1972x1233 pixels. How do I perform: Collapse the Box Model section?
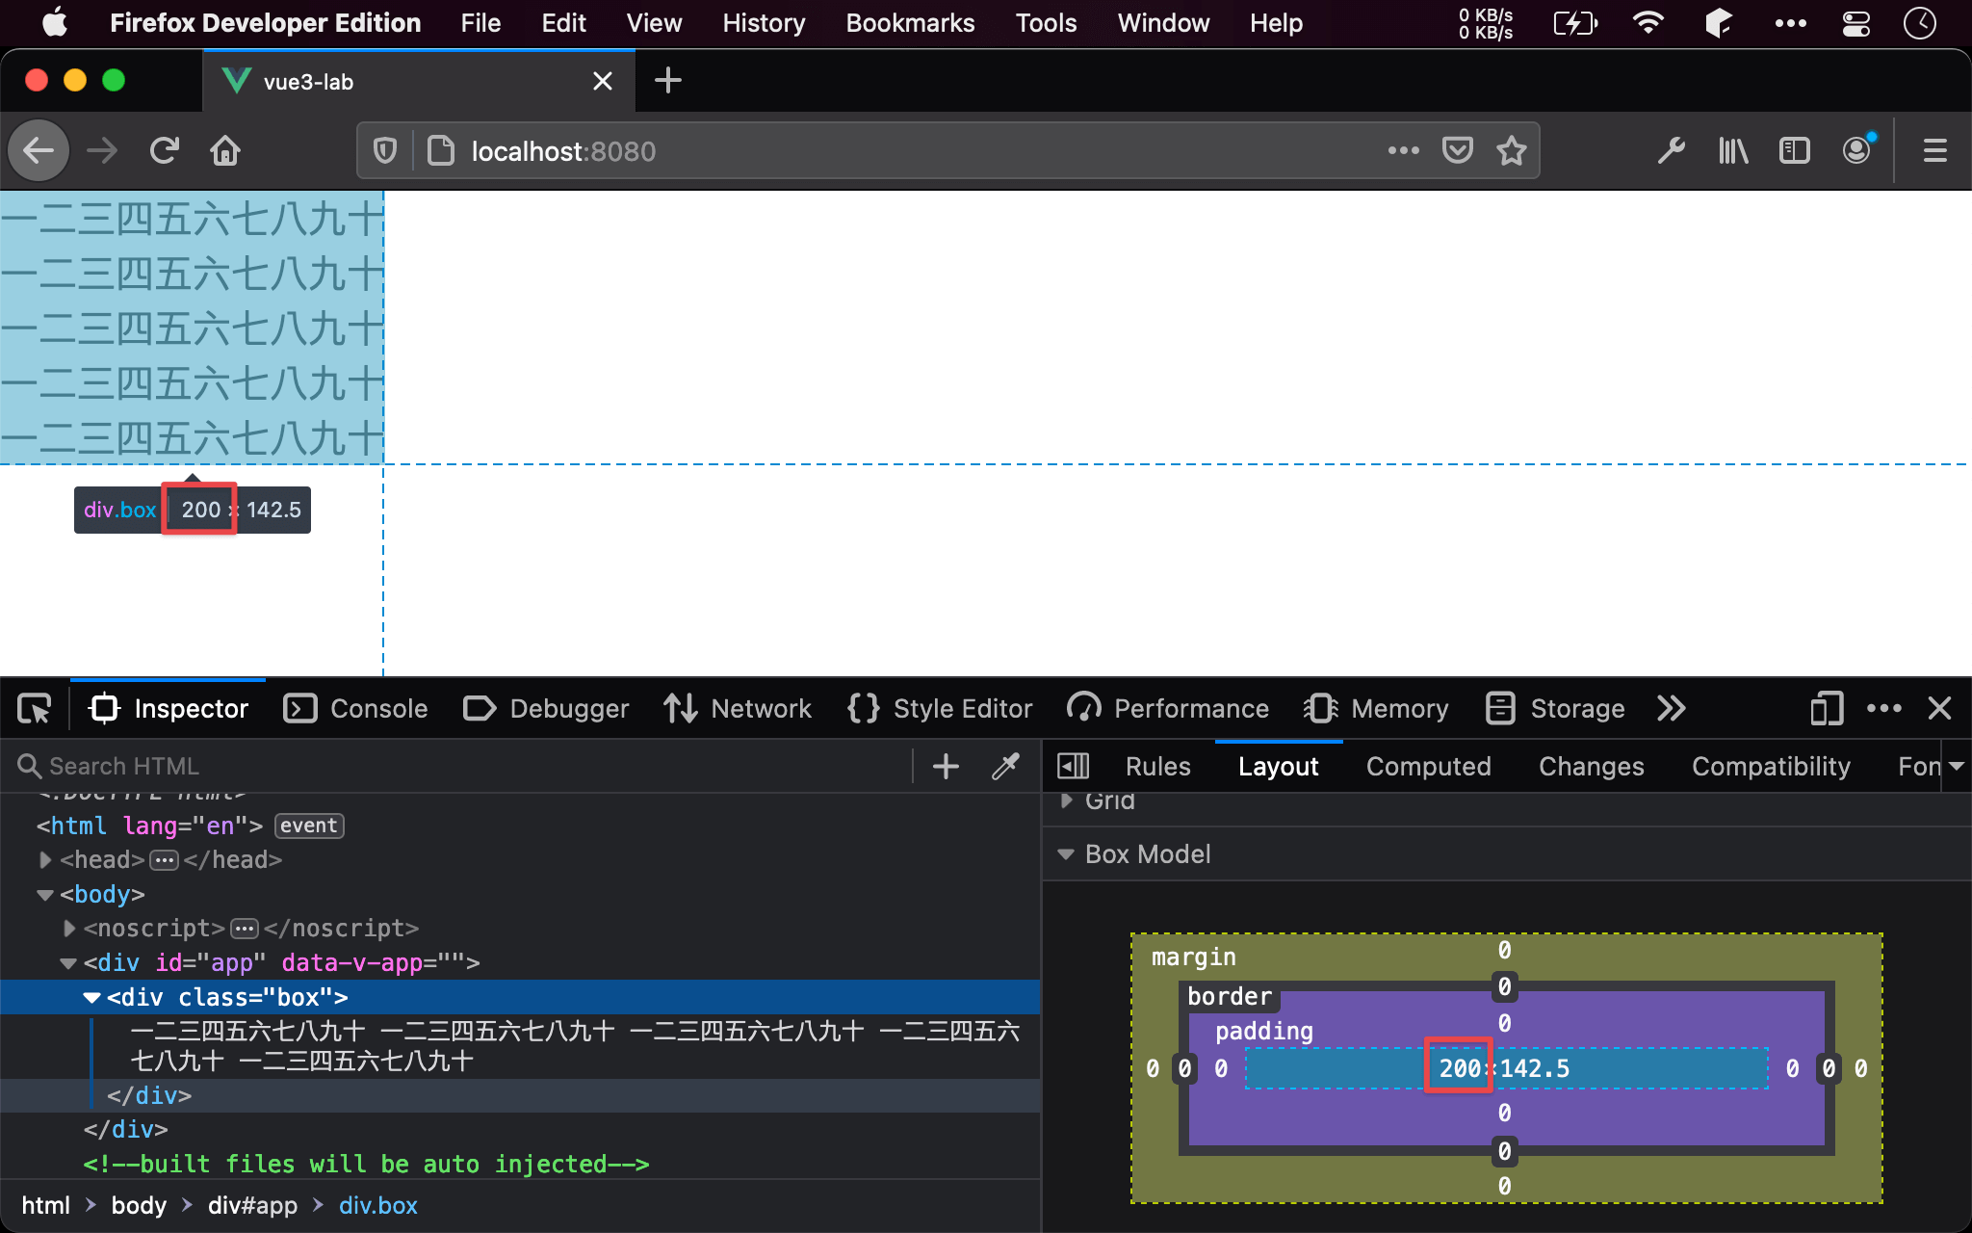1066,854
